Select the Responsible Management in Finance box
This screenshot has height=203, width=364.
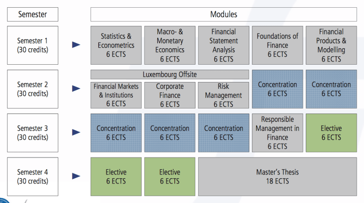(x=277, y=133)
